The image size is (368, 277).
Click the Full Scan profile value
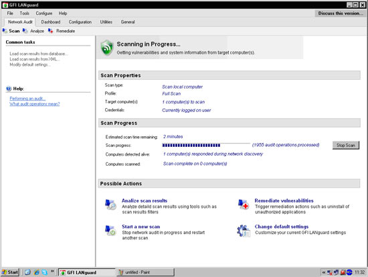[x=171, y=93]
